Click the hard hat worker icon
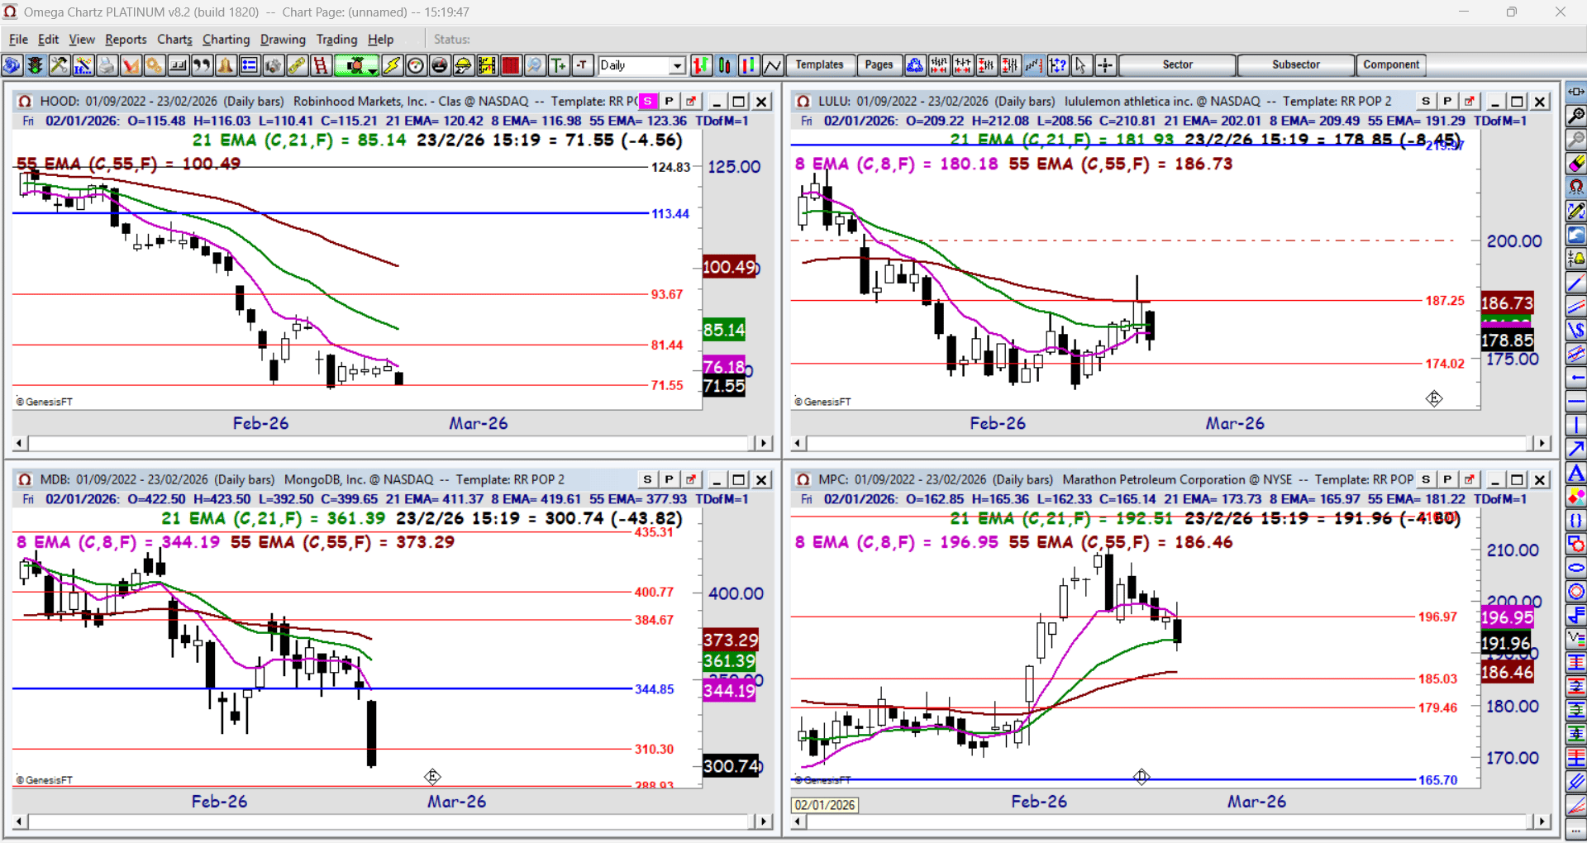This screenshot has height=843, width=1587. click(x=464, y=65)
